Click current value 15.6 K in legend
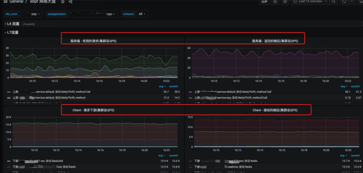The width and height of the screenshot is (363, 173). pyautogui.click(x=176, y=161)
